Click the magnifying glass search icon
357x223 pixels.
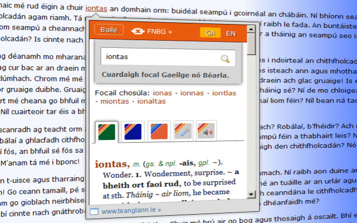[x=225, y=59]
